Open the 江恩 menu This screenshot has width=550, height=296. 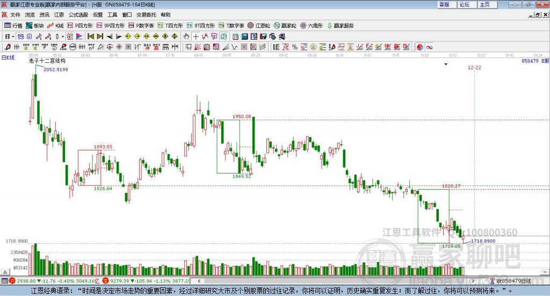point(59,15)
